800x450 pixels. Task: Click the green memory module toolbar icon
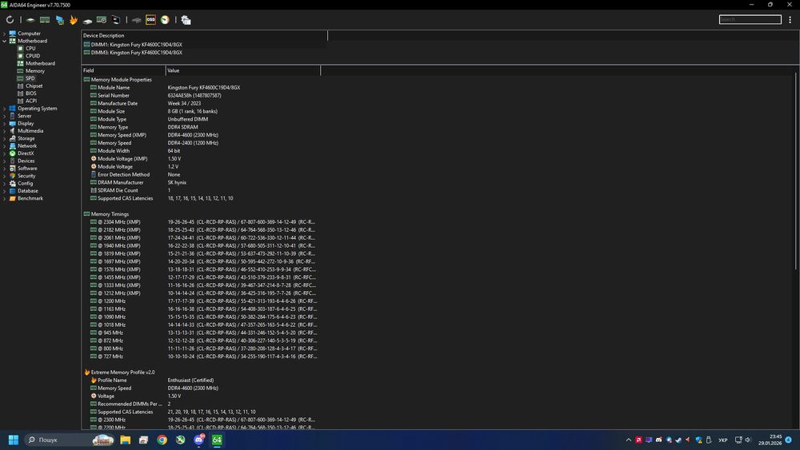45,20
